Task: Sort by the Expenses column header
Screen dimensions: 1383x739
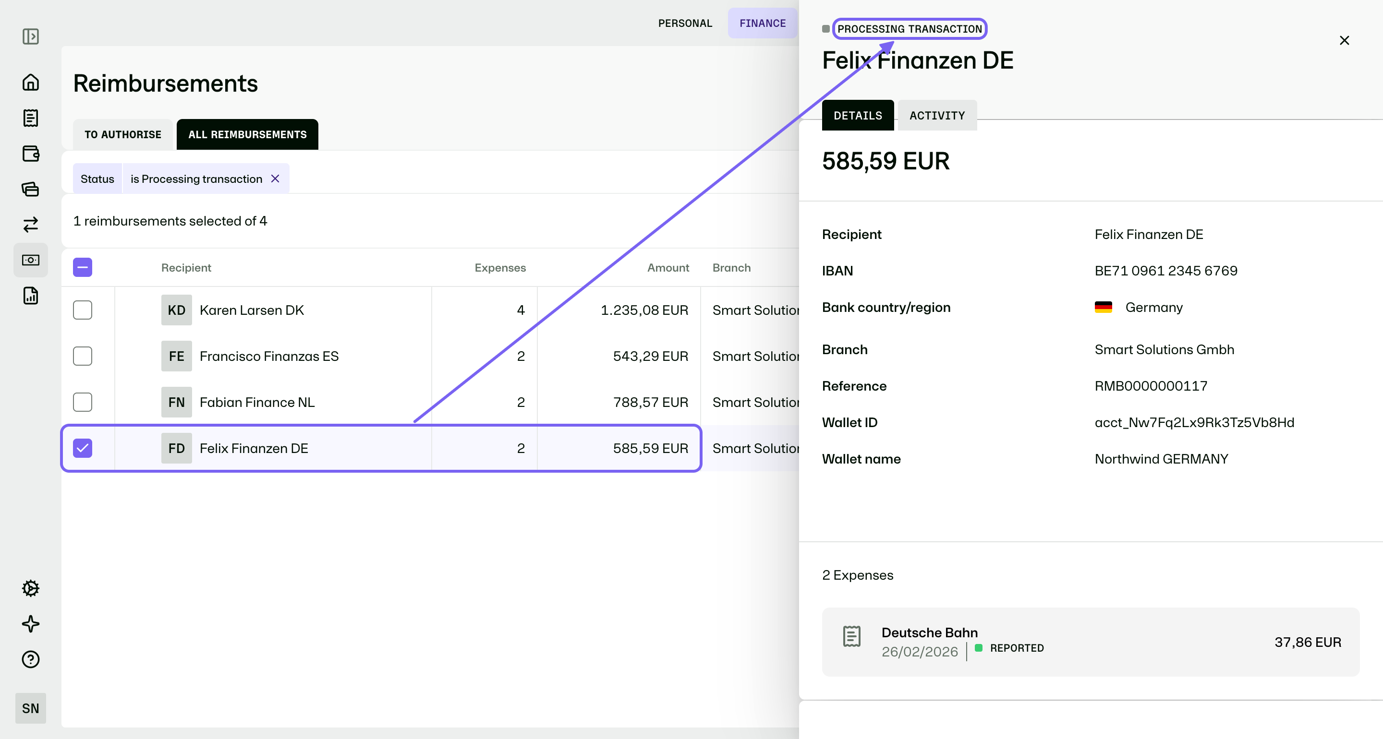Action: pos(500,267)
